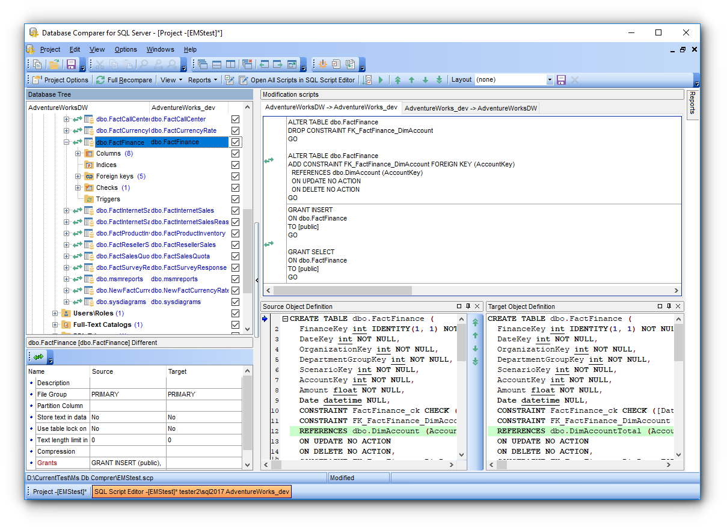Open the Layout combo box dropdown

click(x=550, y=80)
